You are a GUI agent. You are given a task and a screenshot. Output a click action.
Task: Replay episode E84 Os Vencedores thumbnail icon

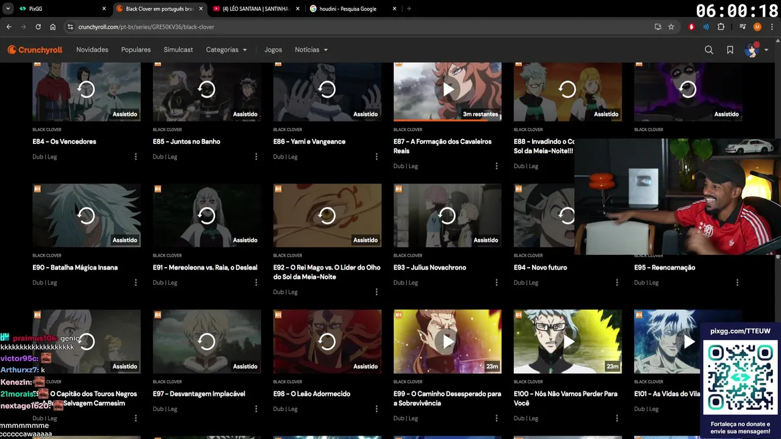coord(86,90)
